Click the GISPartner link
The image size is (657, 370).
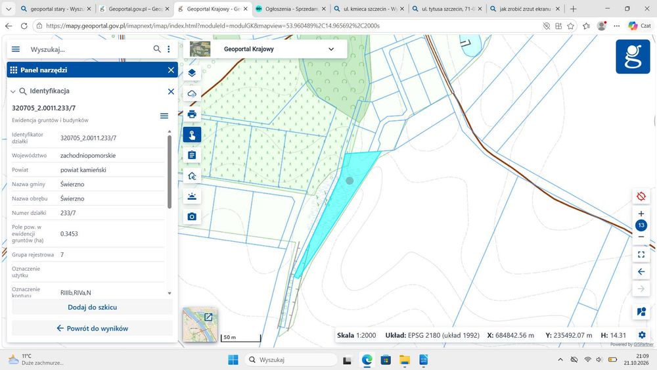click(643, 344)
